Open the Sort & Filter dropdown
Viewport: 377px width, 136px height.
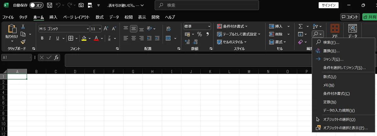(317, 26)
